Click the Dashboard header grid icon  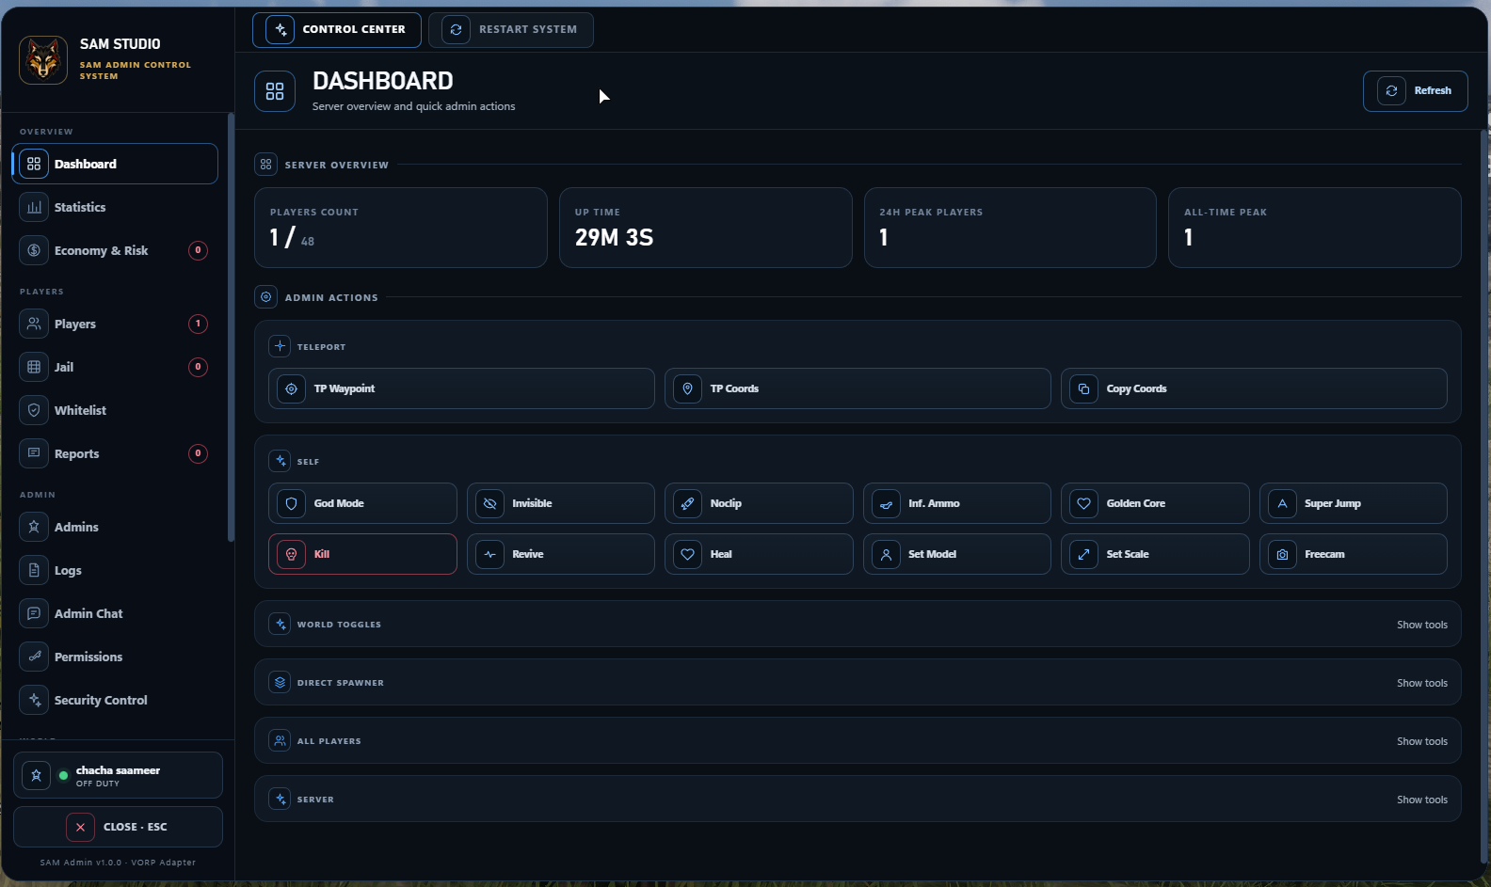click(275, 91)
